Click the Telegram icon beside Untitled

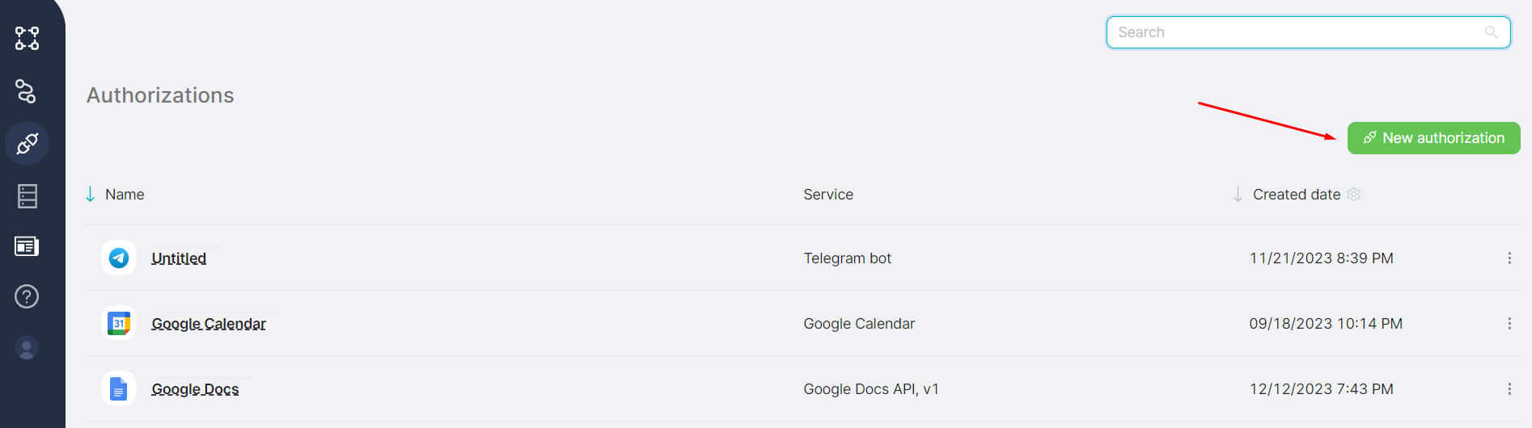119,258
